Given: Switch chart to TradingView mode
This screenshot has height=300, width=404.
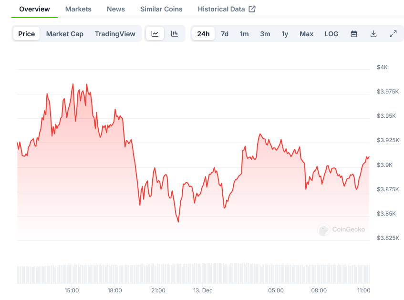Looking at the screenshot, I should (115, 34).
